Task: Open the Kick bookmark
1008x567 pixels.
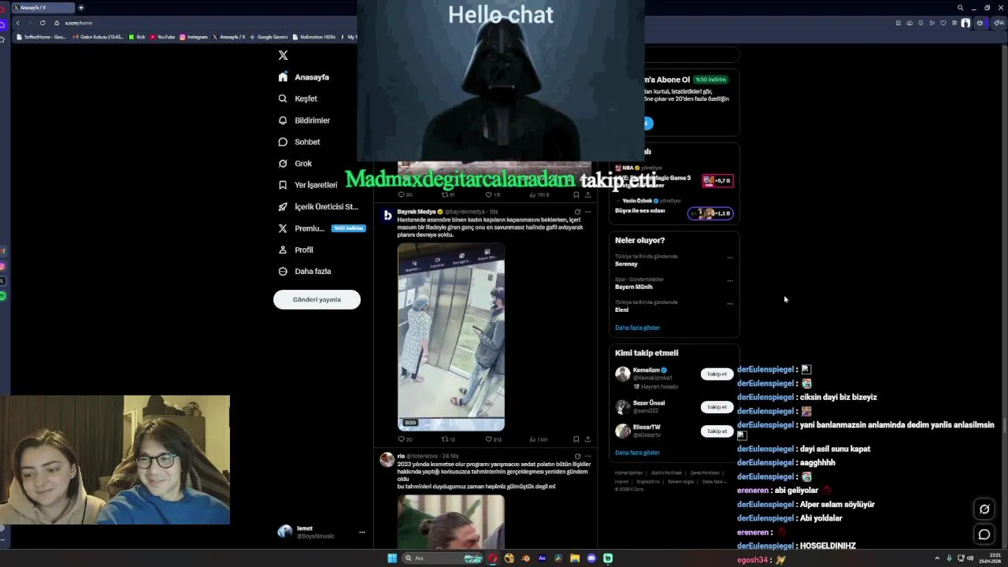Action: [x=138, y=37]
